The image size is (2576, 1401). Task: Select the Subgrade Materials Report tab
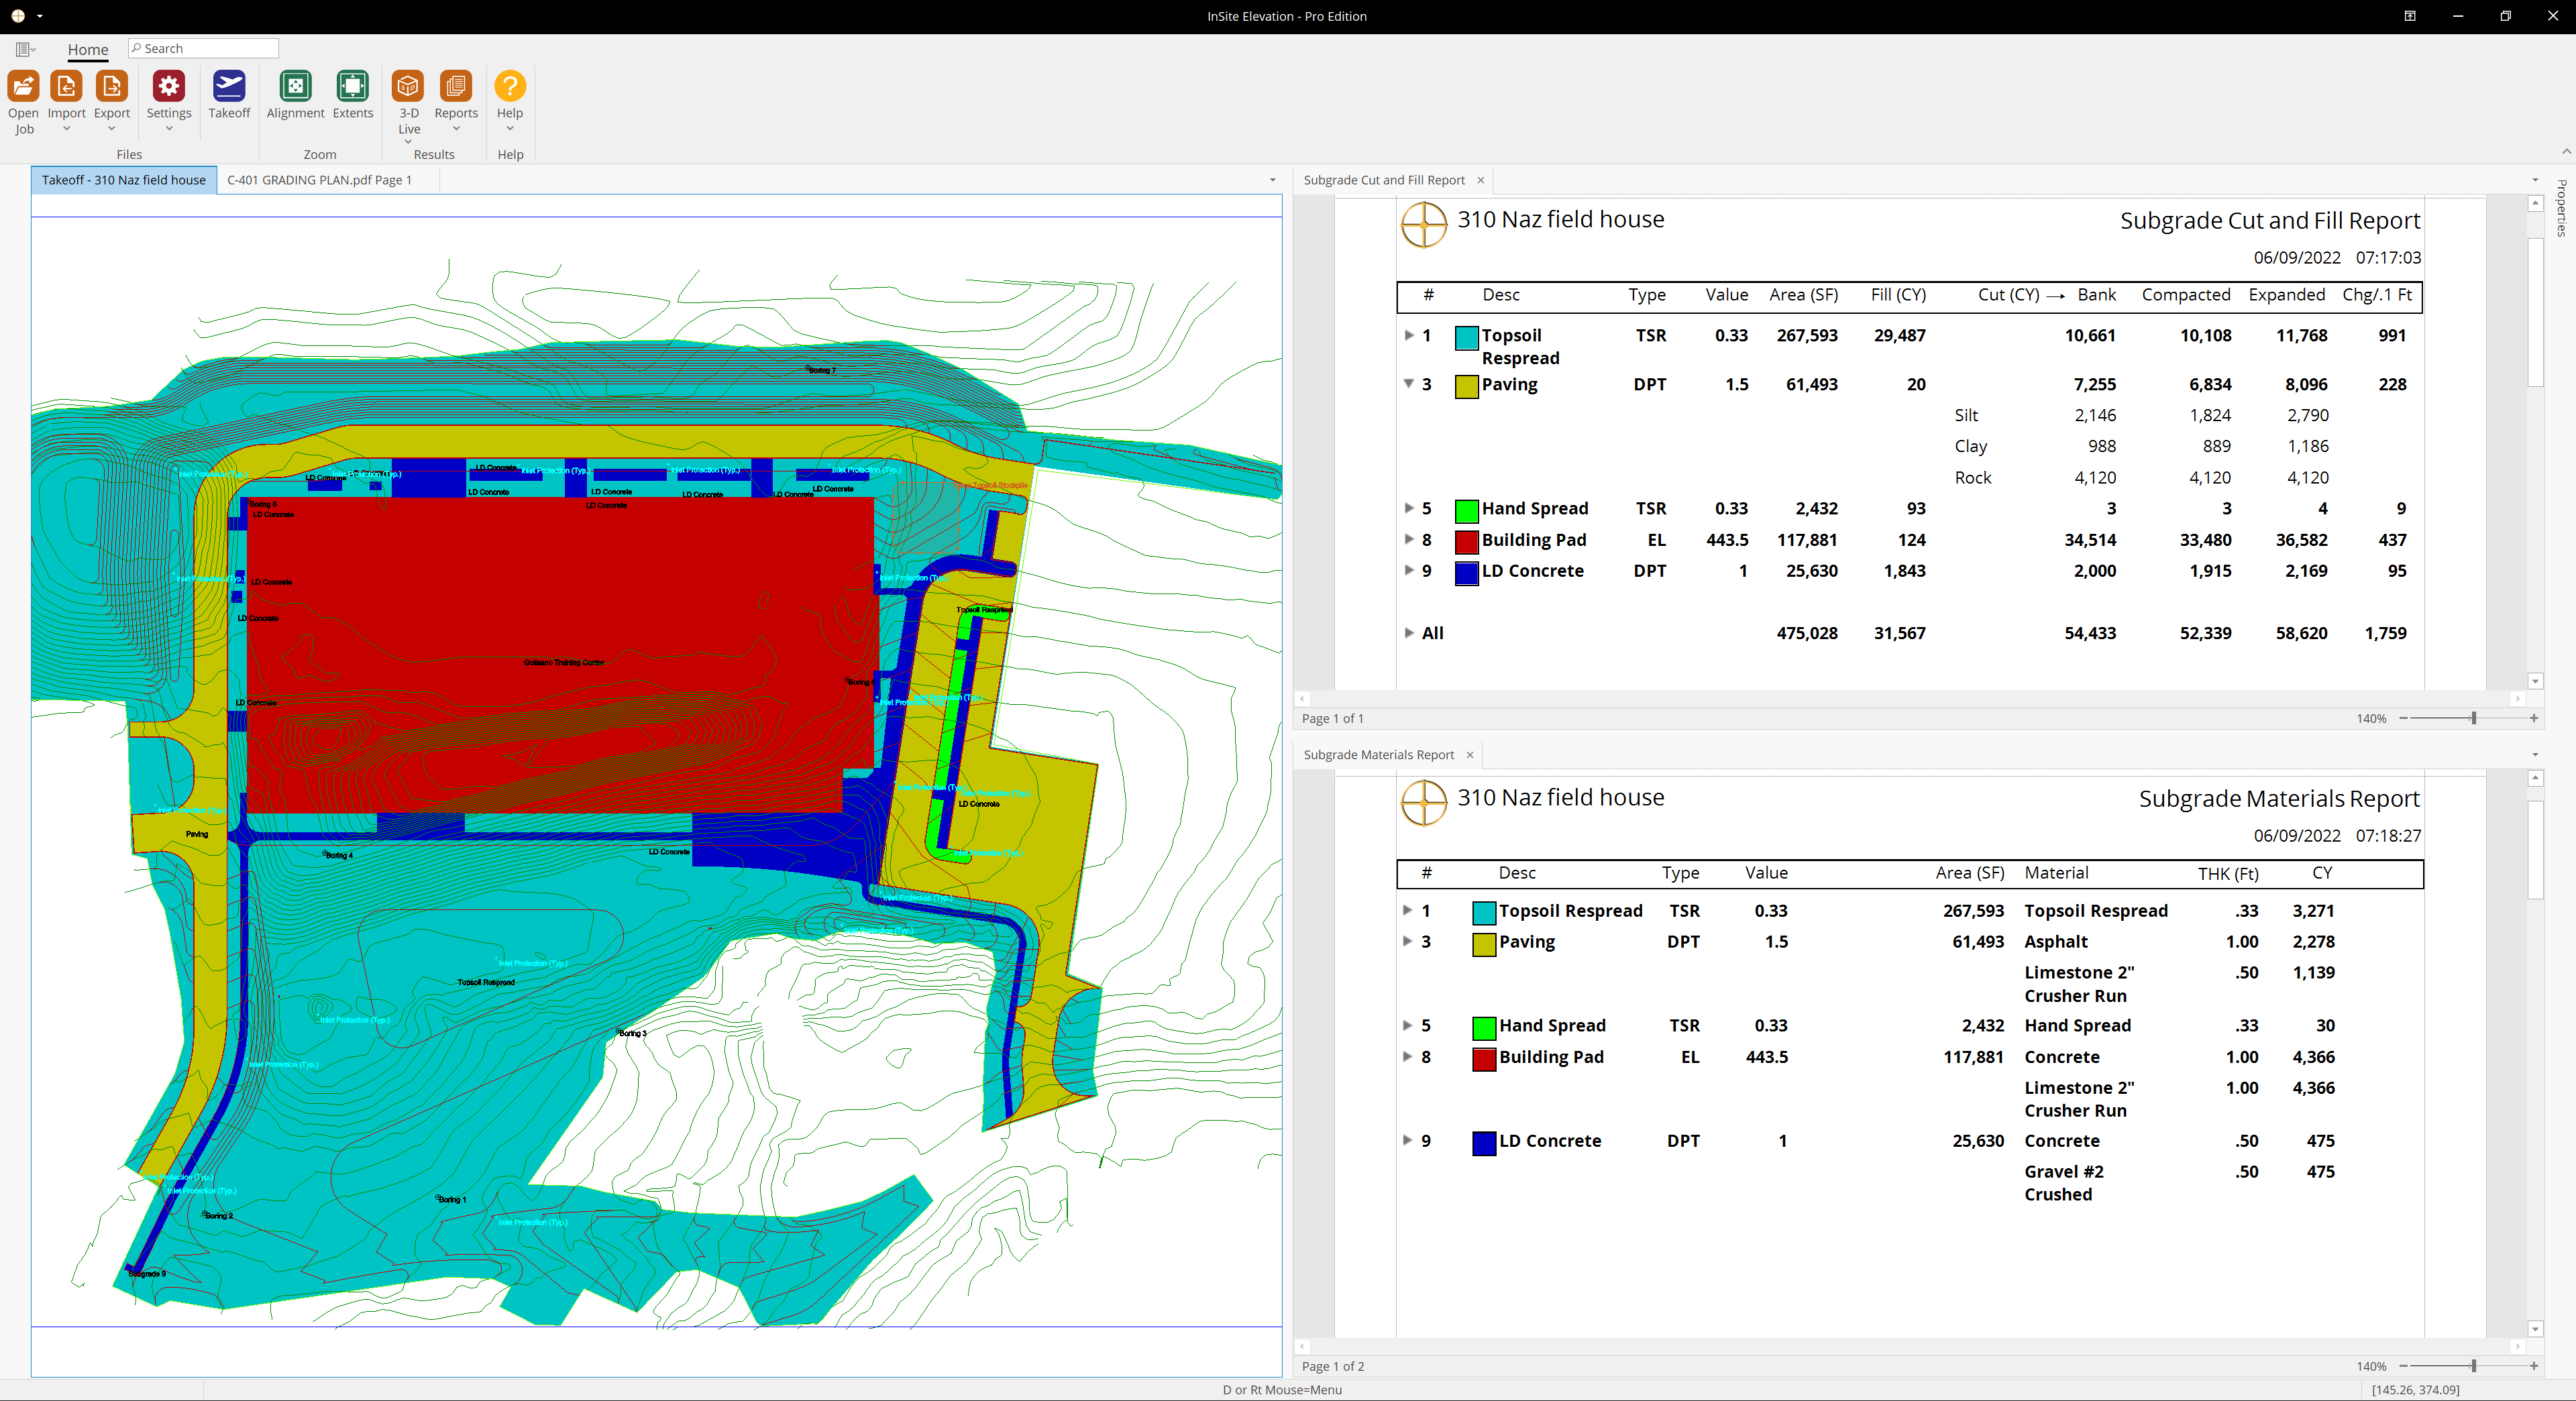pyautogui.click(x=1380, y=755)
